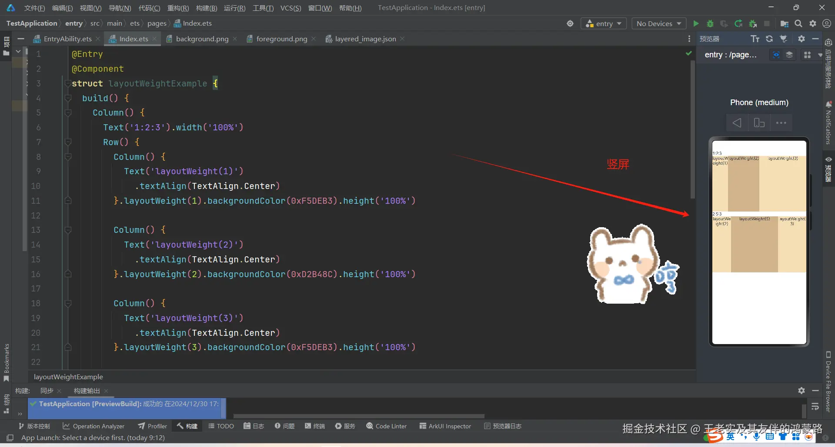
Task: Open the Profiler tool window
Action: (x=152, y=426)
